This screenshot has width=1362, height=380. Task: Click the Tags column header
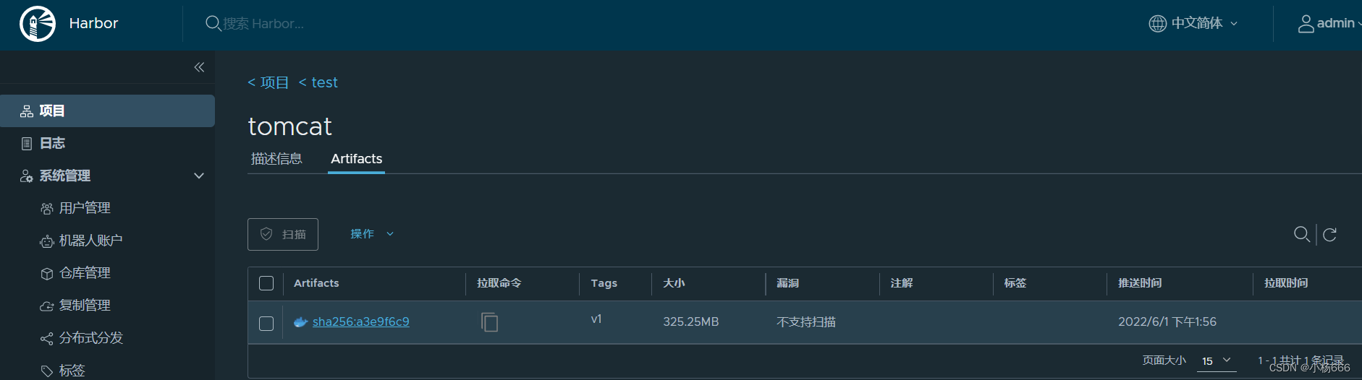tap(604, 283)
